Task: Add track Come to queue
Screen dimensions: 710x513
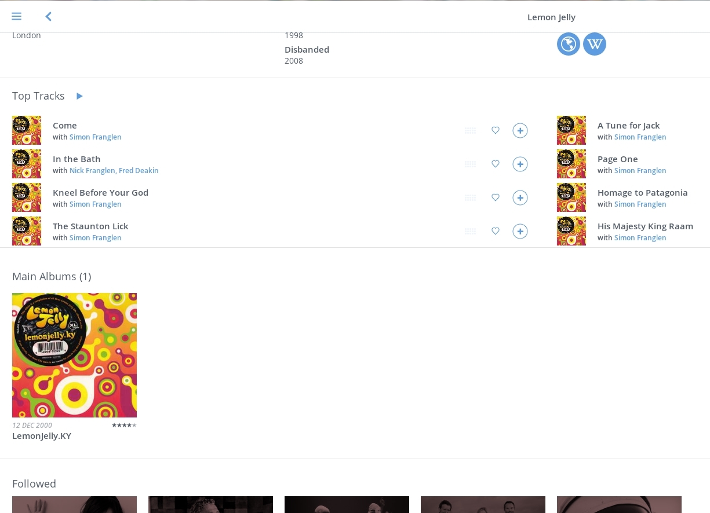Action: 520,131
